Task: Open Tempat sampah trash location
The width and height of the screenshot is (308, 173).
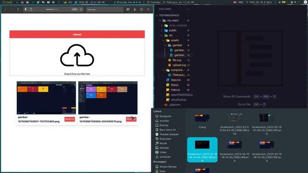Action: [x=169, y=135]
